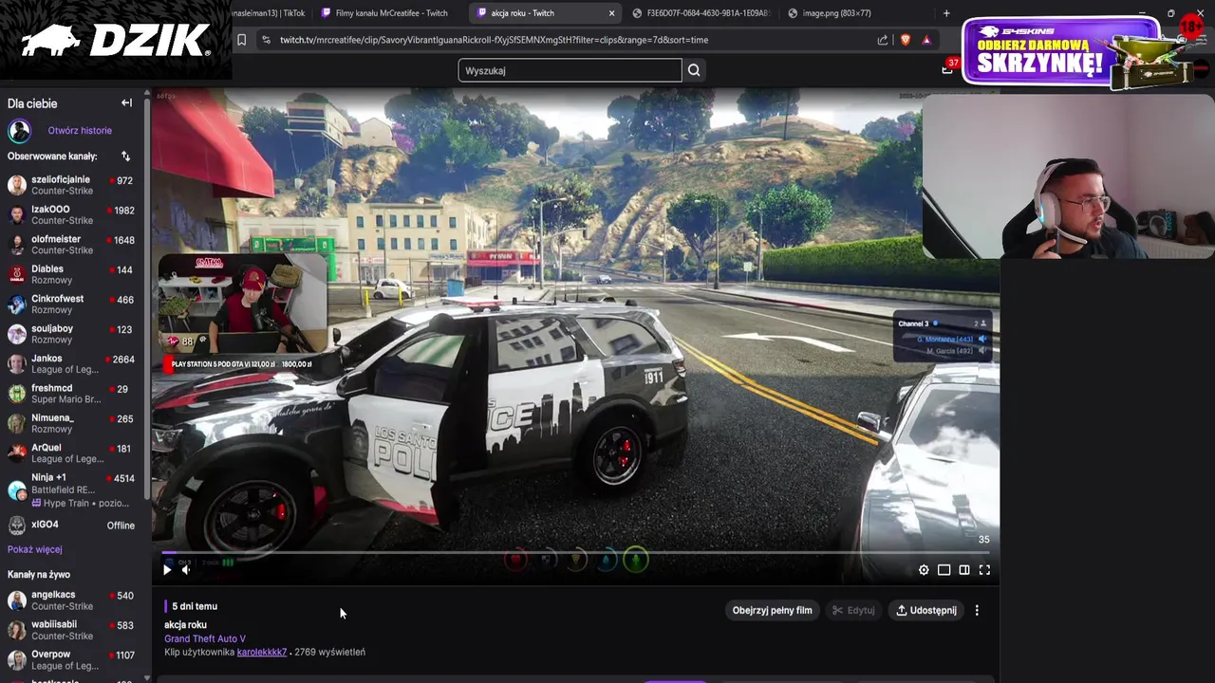The image size is (1215, 683).
Task: Open Brave Rewards triangle icon
Action: (925, 40)
